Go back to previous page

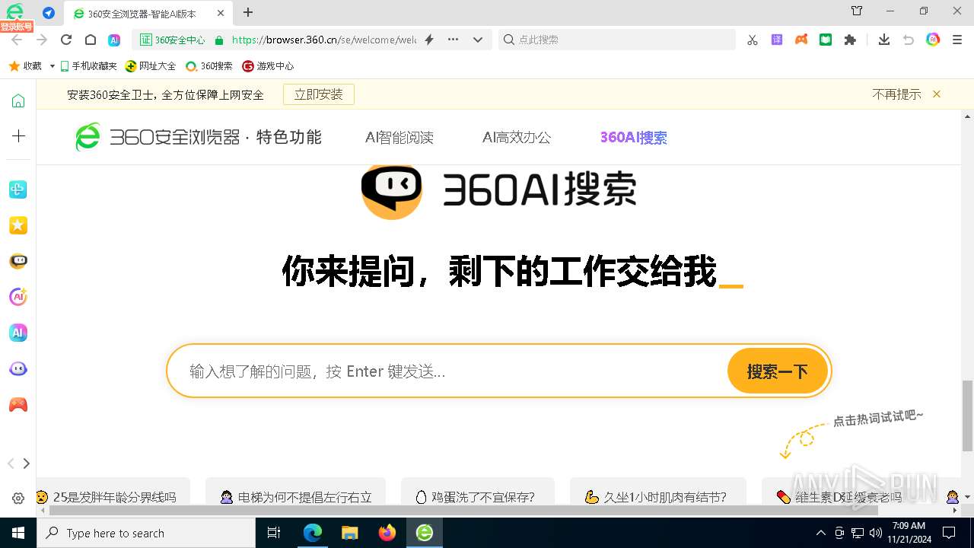17,40
